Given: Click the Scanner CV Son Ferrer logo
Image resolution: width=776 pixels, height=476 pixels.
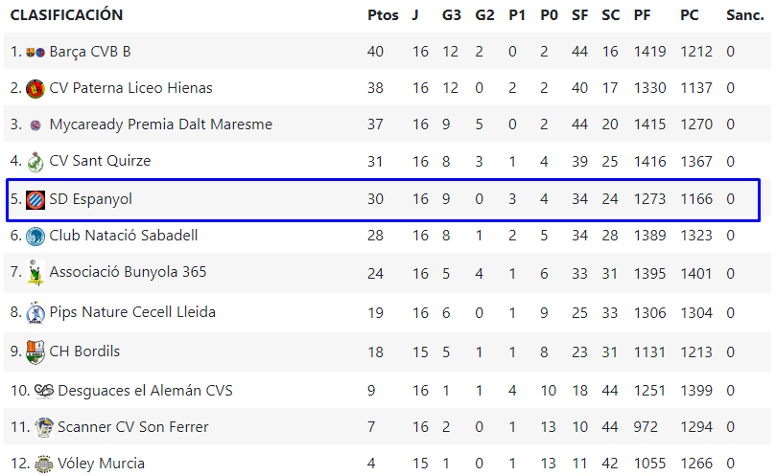Looking at the screenshot, I should [44, 427].
